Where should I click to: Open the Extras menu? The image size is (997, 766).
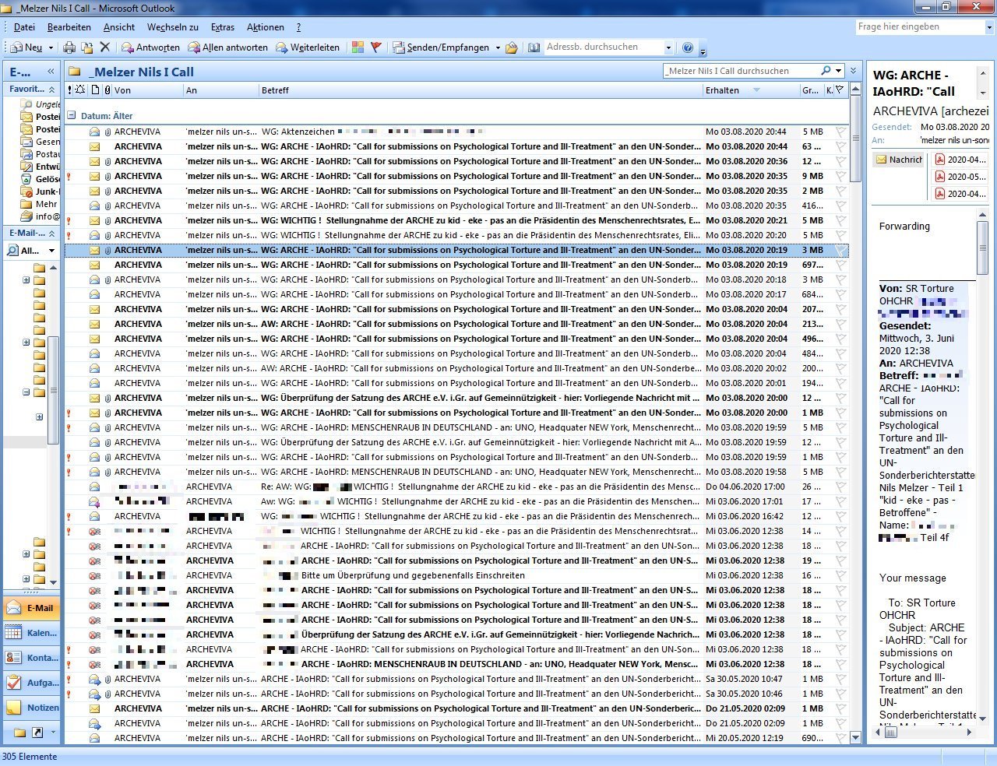point(223,27)
